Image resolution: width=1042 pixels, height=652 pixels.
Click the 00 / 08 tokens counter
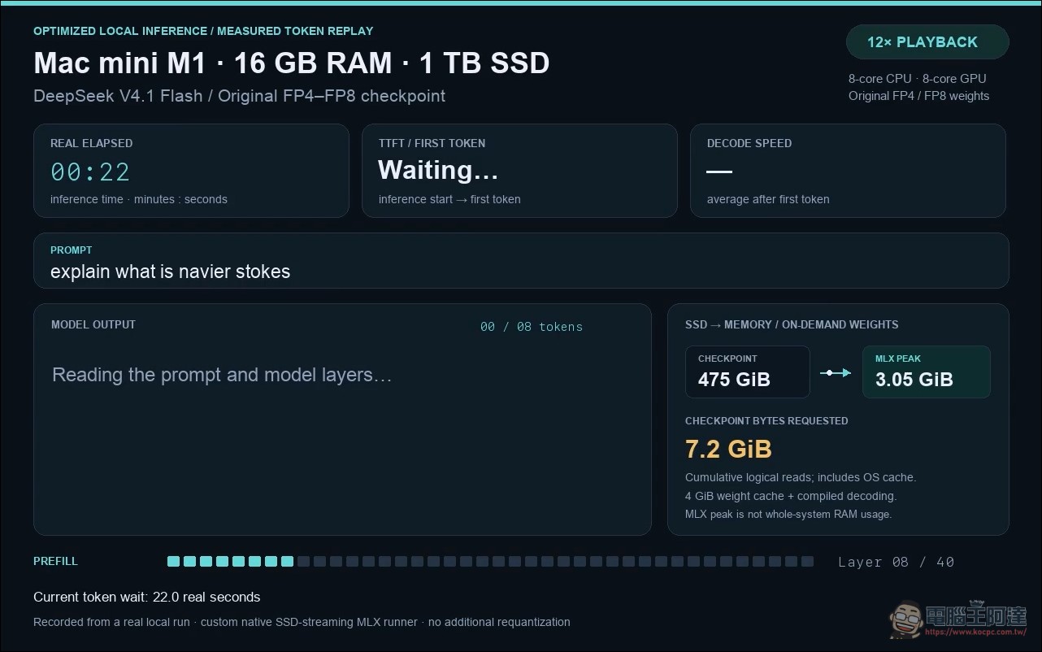pyautogui.click(x=532, y=327)
